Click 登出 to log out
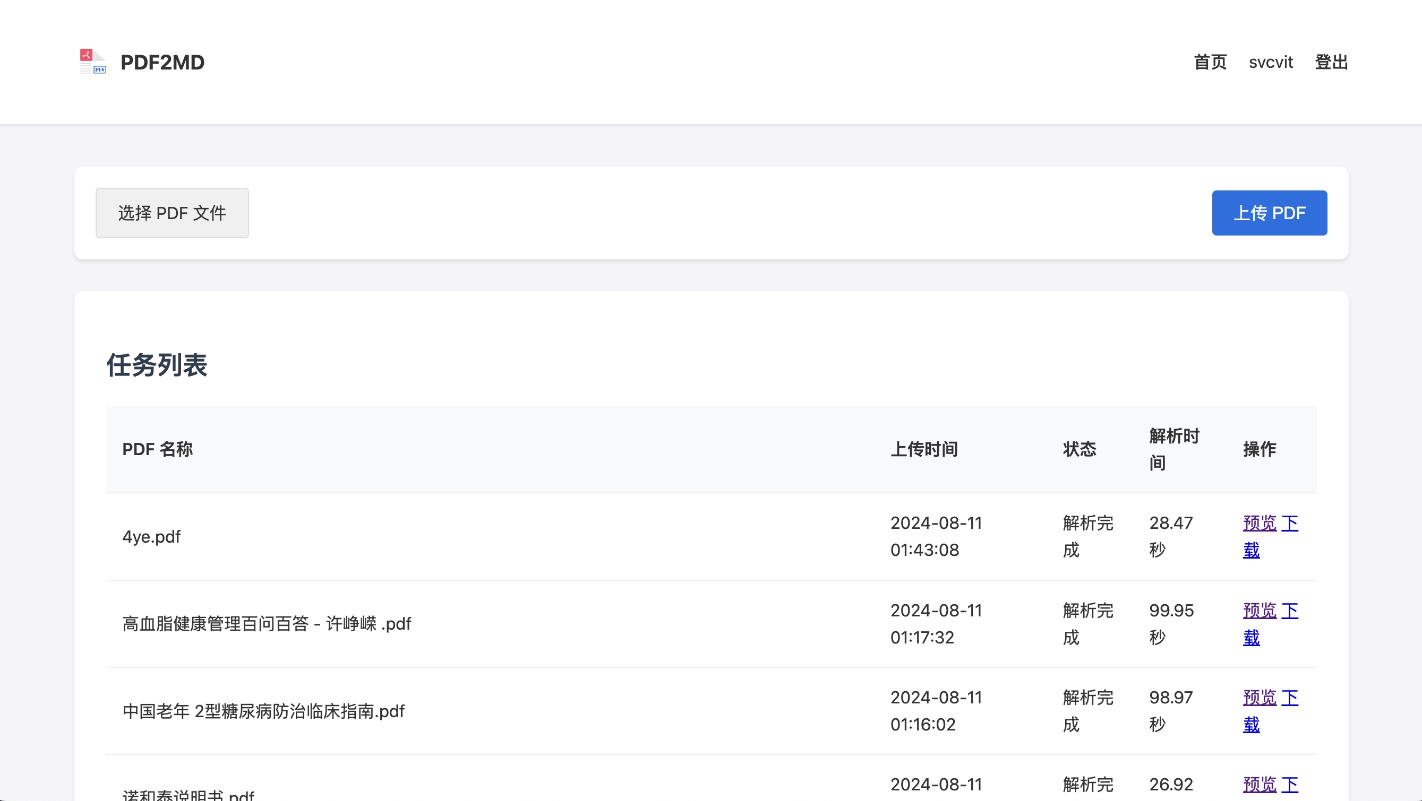1422x801 pixels. (x=1332, y=62)
